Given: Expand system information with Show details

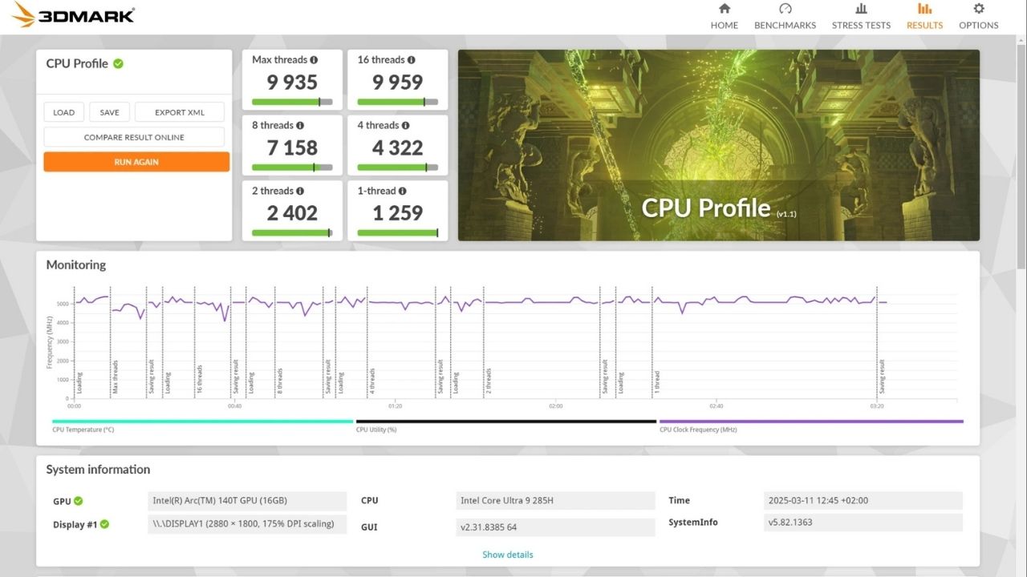Looking at the screenshot, I should (507, 555).
